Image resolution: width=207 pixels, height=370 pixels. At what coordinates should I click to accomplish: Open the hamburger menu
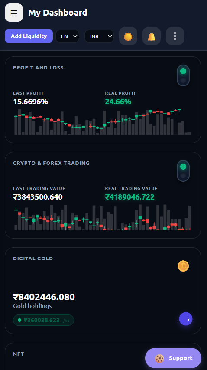pos(14,13)
